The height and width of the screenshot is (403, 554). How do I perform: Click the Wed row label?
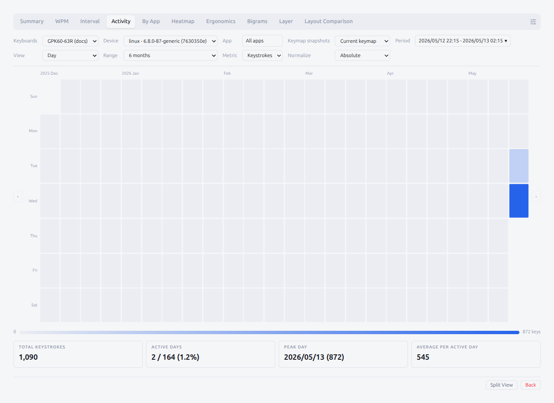pyautogui.click(x=33, y=201)
